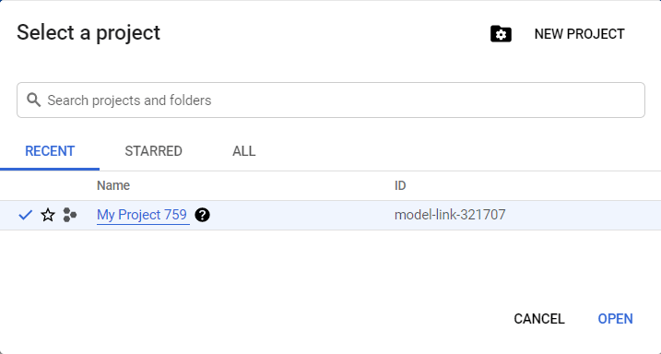Click the project type hexagon-dots icon
The image size is (661, 354).
70,215
